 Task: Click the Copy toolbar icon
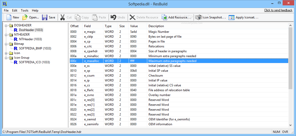point(77,17)
